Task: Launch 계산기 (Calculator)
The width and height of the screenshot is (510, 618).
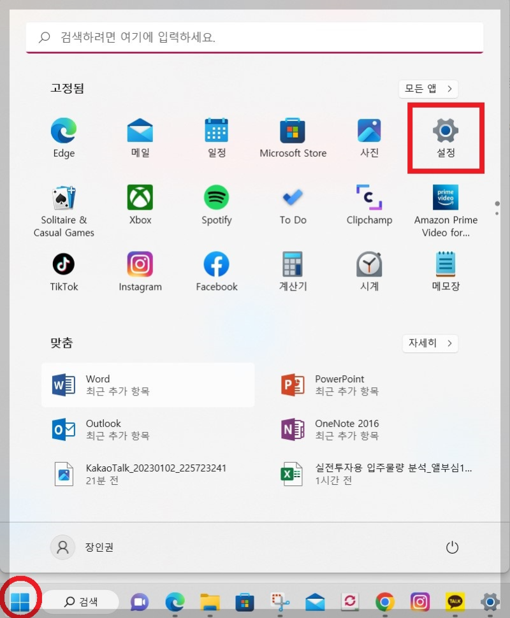Action: tap(293, 271)
